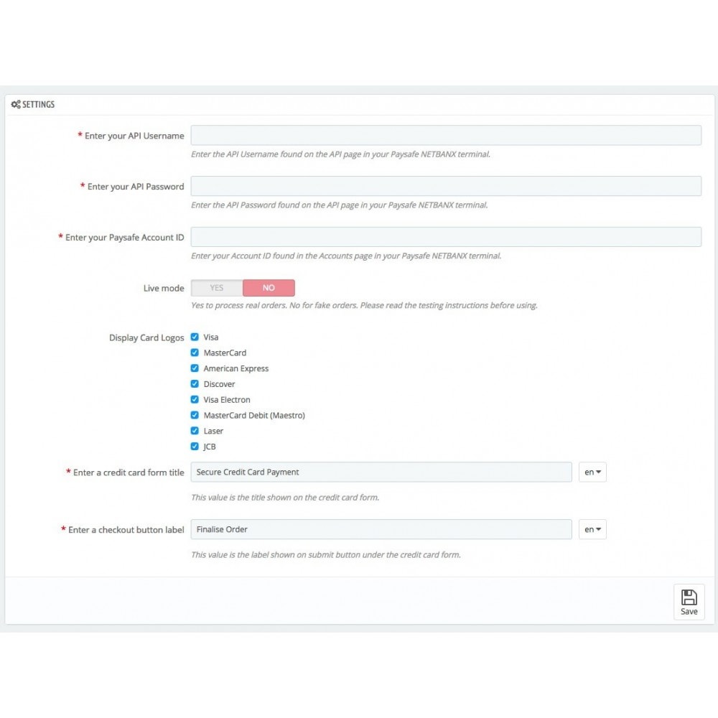Uncheck the JCB checkbox
Screen dimensions: 718x718
[195, 447]
